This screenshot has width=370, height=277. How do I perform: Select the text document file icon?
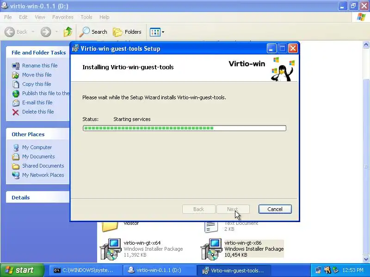(211, 227)
